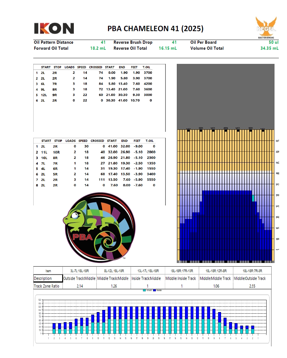Click the 18L-18R:7R-3R column header

tap(252, 271)
